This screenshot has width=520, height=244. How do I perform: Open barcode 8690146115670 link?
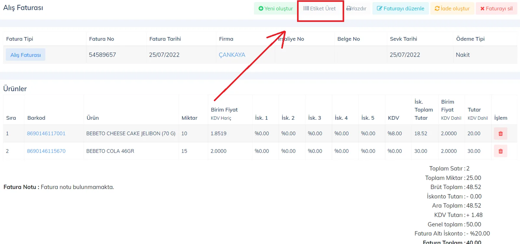[46, 151]
